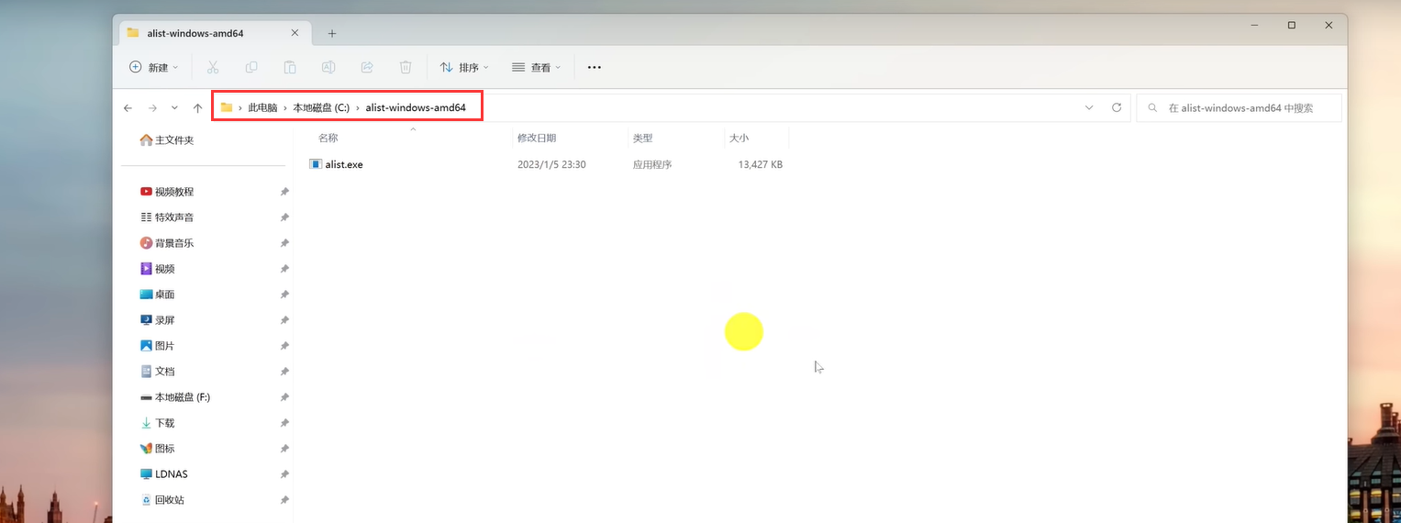Screen dimensions: 1401x523
Task: Click pin icon beside 下载
Action: pos(284,423)
